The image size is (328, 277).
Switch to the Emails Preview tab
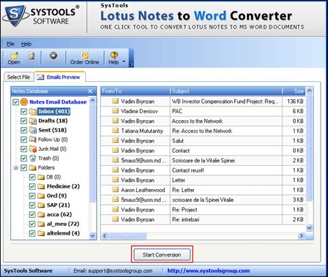click(60, 77)
